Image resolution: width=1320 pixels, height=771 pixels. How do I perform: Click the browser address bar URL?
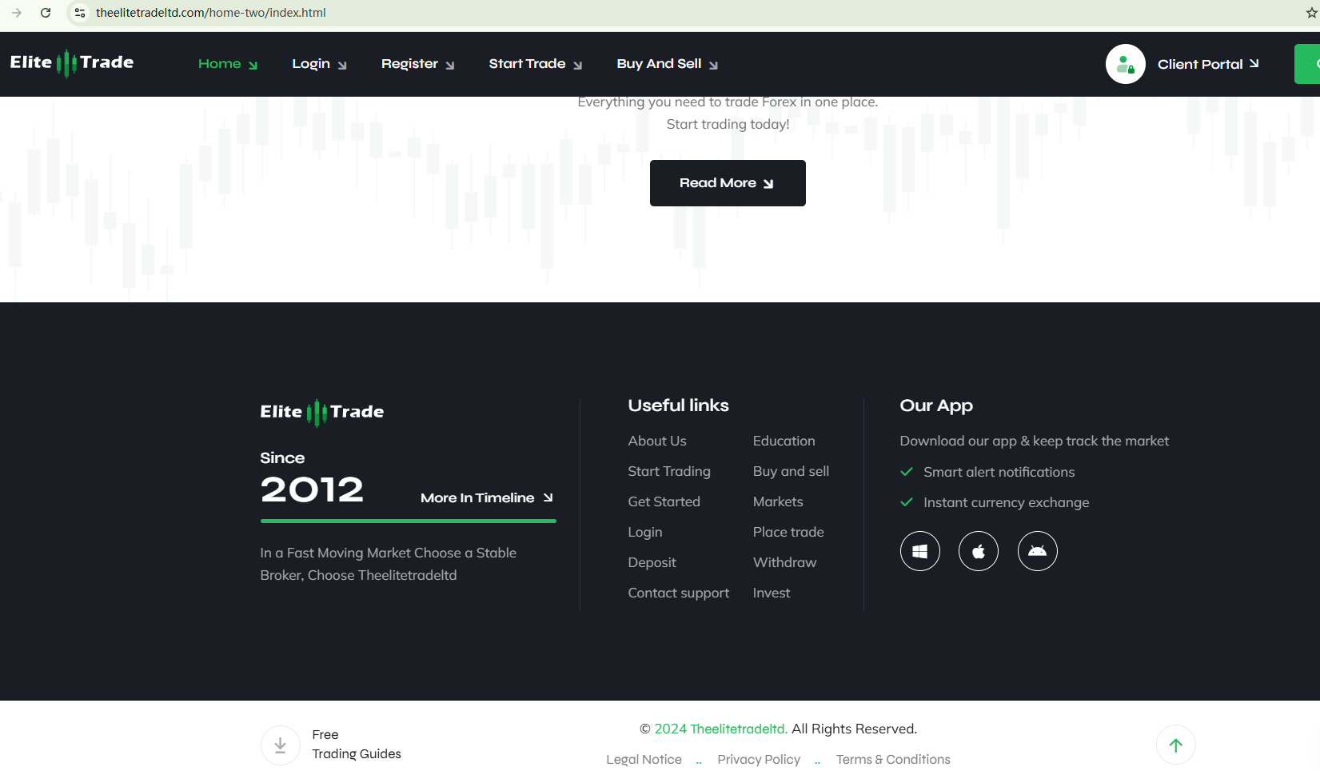click(x=211, y=13)
